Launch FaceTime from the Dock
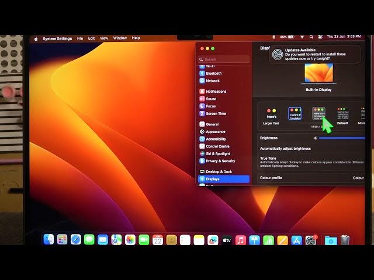Image resolution: width=374 pixels, height=280 pixels. click(x=144, y=240)
